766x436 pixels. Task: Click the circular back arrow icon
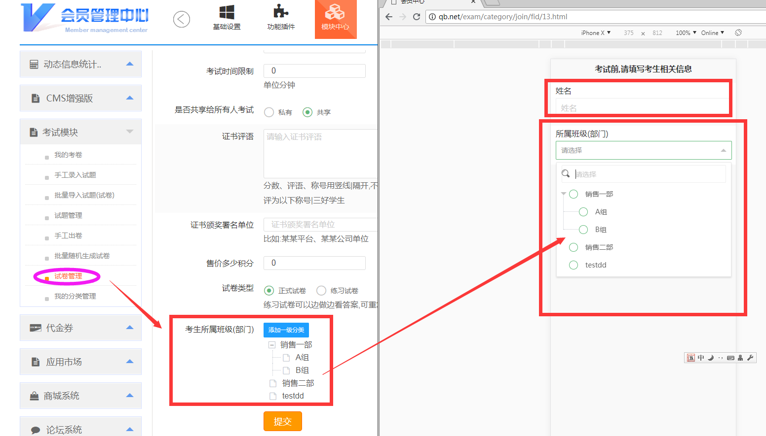click(x=182, y=19)
